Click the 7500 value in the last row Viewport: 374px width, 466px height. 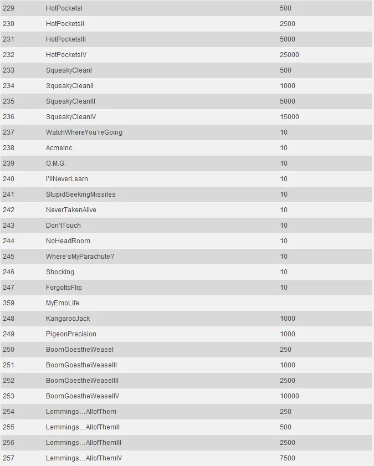[x=288, y=458]
